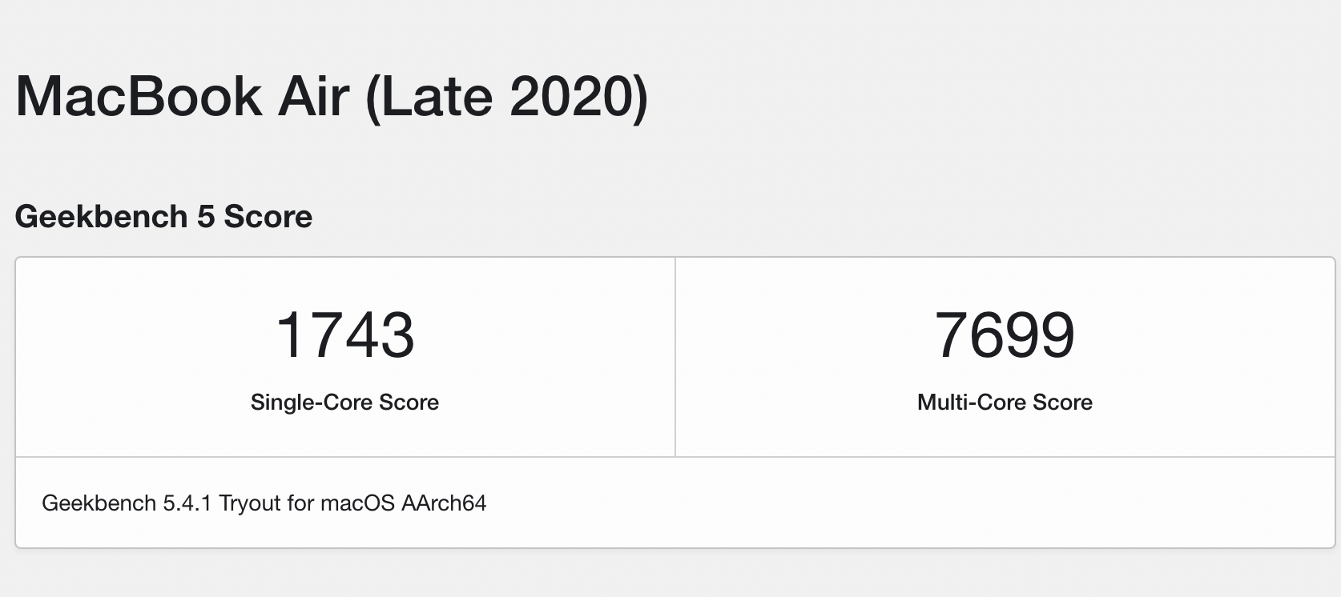Click the word Air in the title
Screen dimensions: 1341x597
click(x=313, y=98)
